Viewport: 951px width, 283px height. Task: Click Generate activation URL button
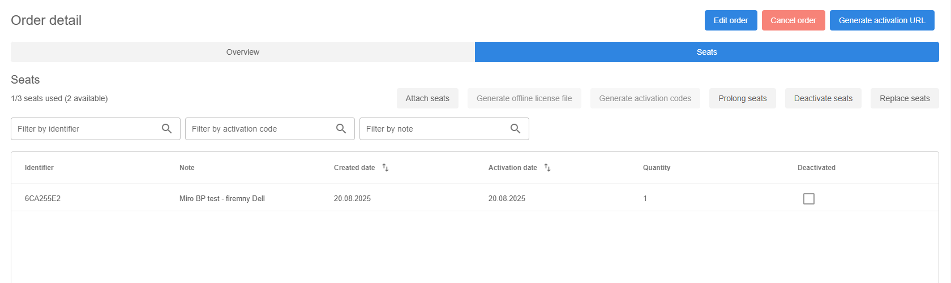point(881,20)
